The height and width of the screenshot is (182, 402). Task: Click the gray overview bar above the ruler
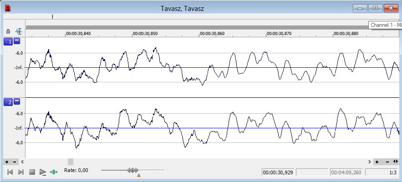click(x=197, y=27)
